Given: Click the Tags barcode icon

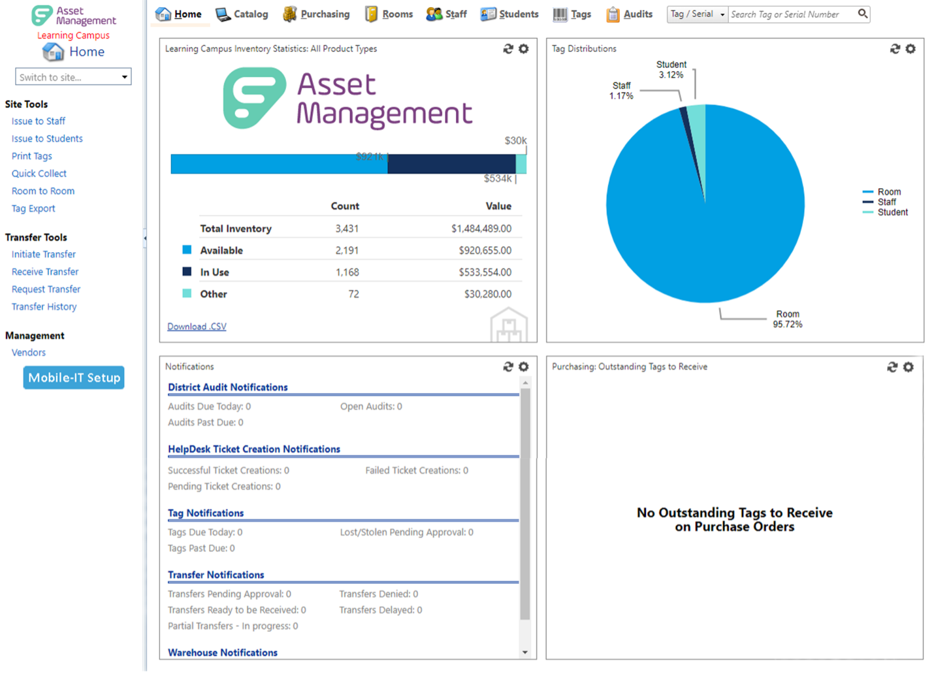Looking at the screenshot, I should pos(560,14).
